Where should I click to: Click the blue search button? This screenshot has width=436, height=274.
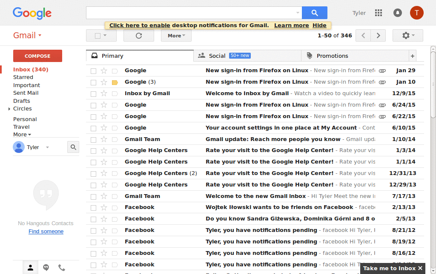315,13
